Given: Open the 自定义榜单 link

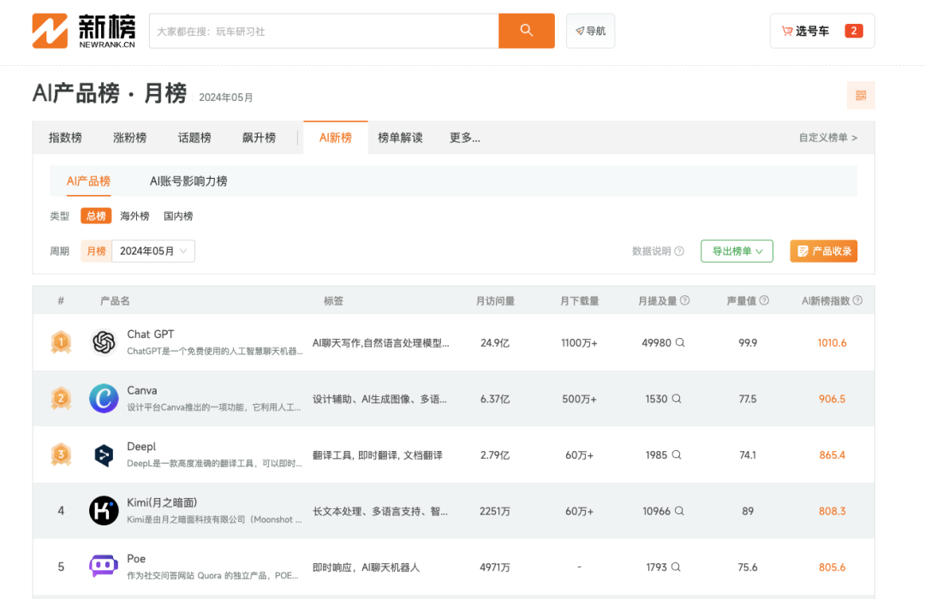Looking at the screenshot, I should click(x=827, y=138).
